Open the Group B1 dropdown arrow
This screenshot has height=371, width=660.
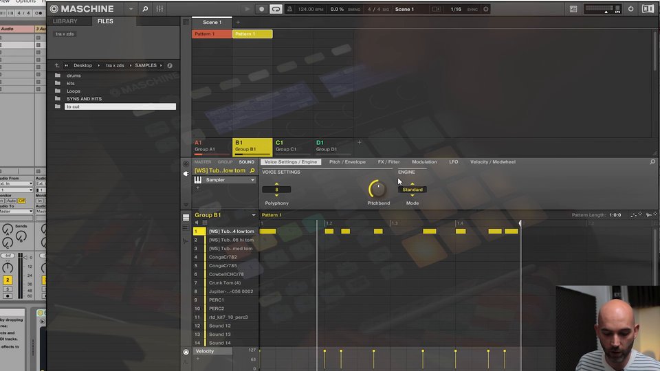point(254,215)
